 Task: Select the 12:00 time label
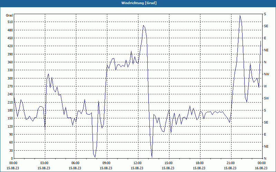click(x=137, y=163)
